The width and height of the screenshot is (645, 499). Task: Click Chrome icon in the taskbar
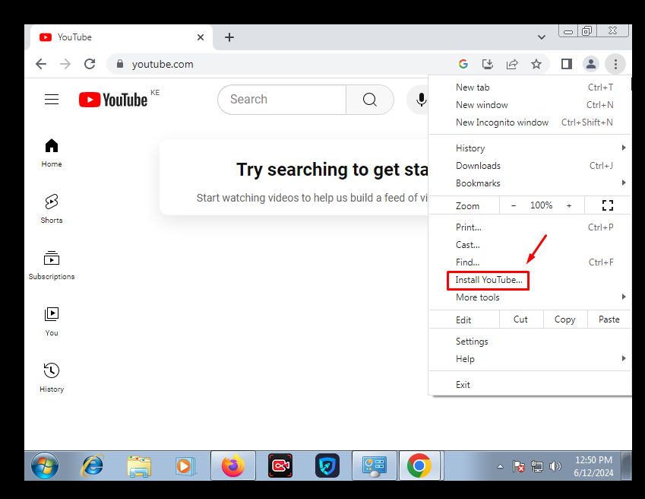(419, 466)
